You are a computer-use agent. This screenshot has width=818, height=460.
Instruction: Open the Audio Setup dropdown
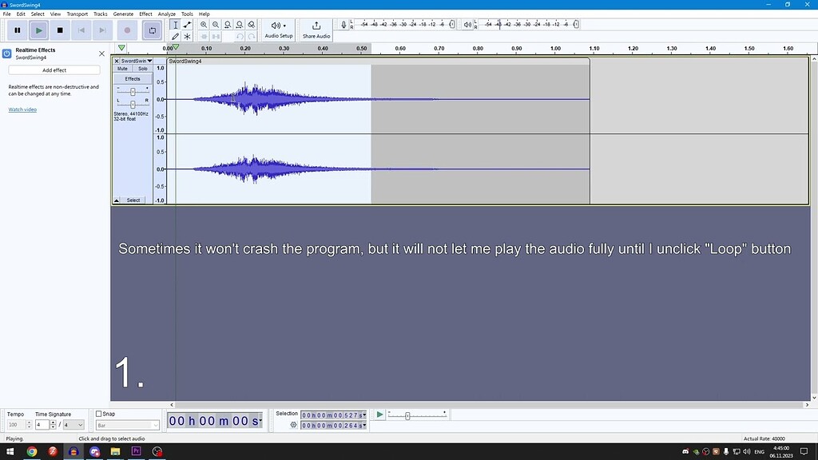[279, 30]
